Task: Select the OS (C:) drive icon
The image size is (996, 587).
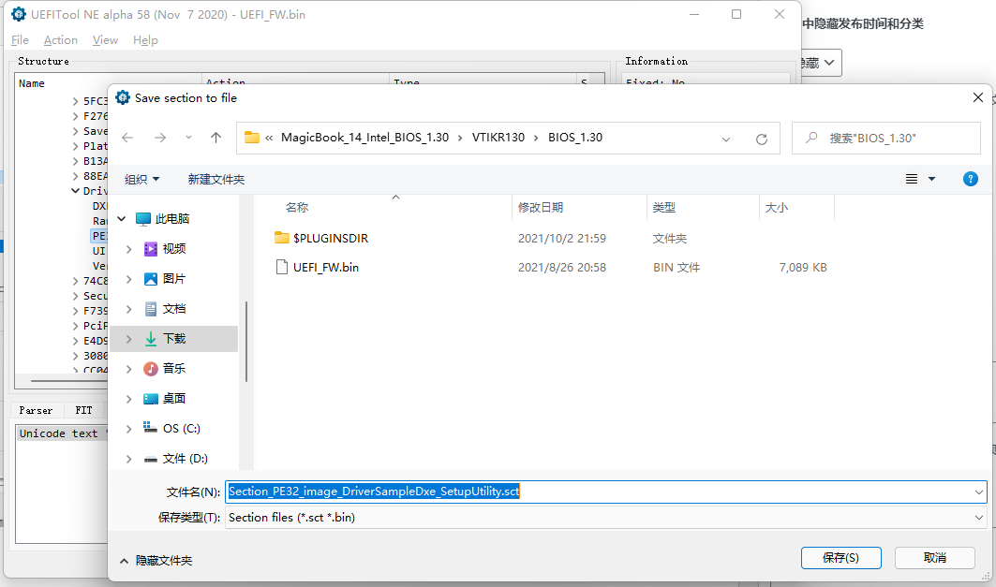Action: click(x=151, y=428)
